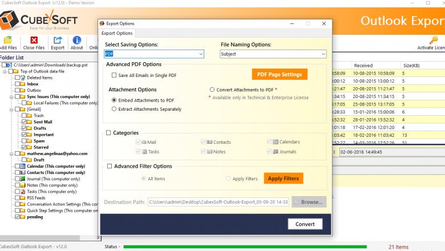Click the Tasks folder icon in tree
445x251 pixels.
pos(22,192)
